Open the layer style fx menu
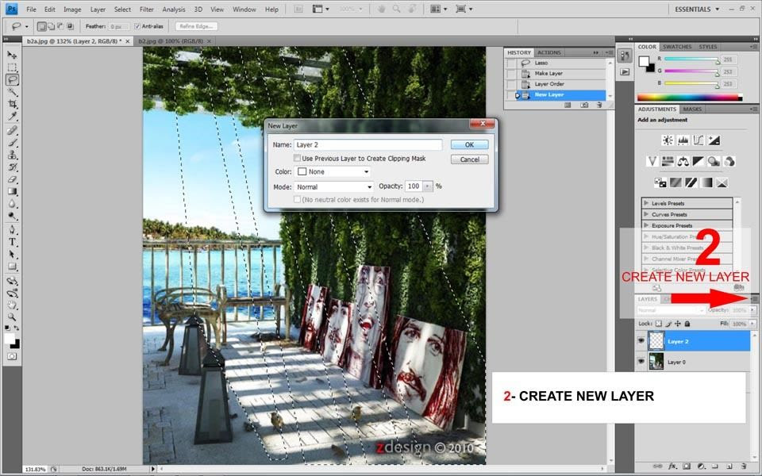762x476 pixels. tap(672, 466)
